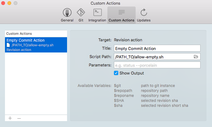Click the yellow minimize window button
The width and height of the screenshot is (212, 127).
click(9, 3)
